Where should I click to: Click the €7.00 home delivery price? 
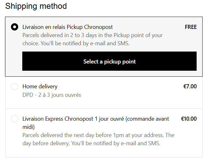point(190,86)
